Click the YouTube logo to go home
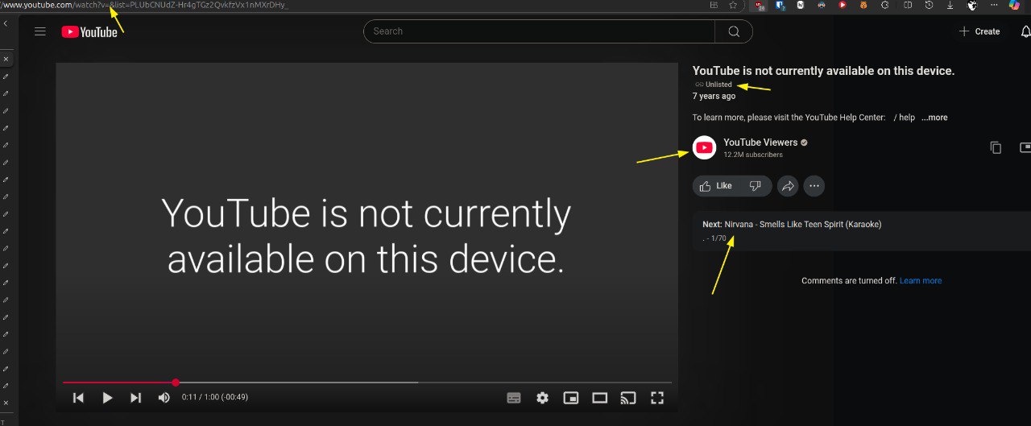Viewport: 1031px width, 426px height. click(89, 31)
